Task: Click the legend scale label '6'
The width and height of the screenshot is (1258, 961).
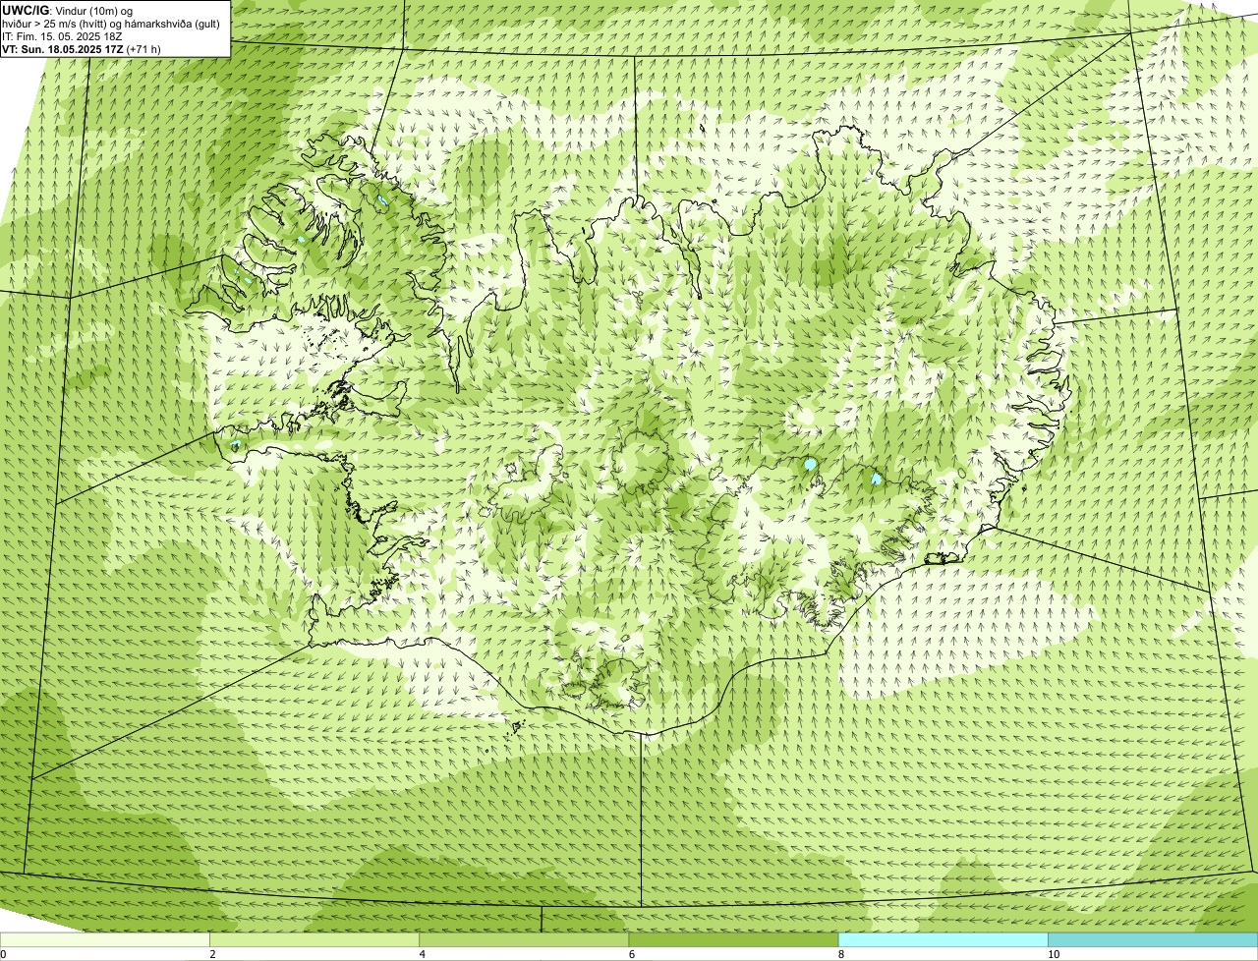Action: (x=631, y=954)
